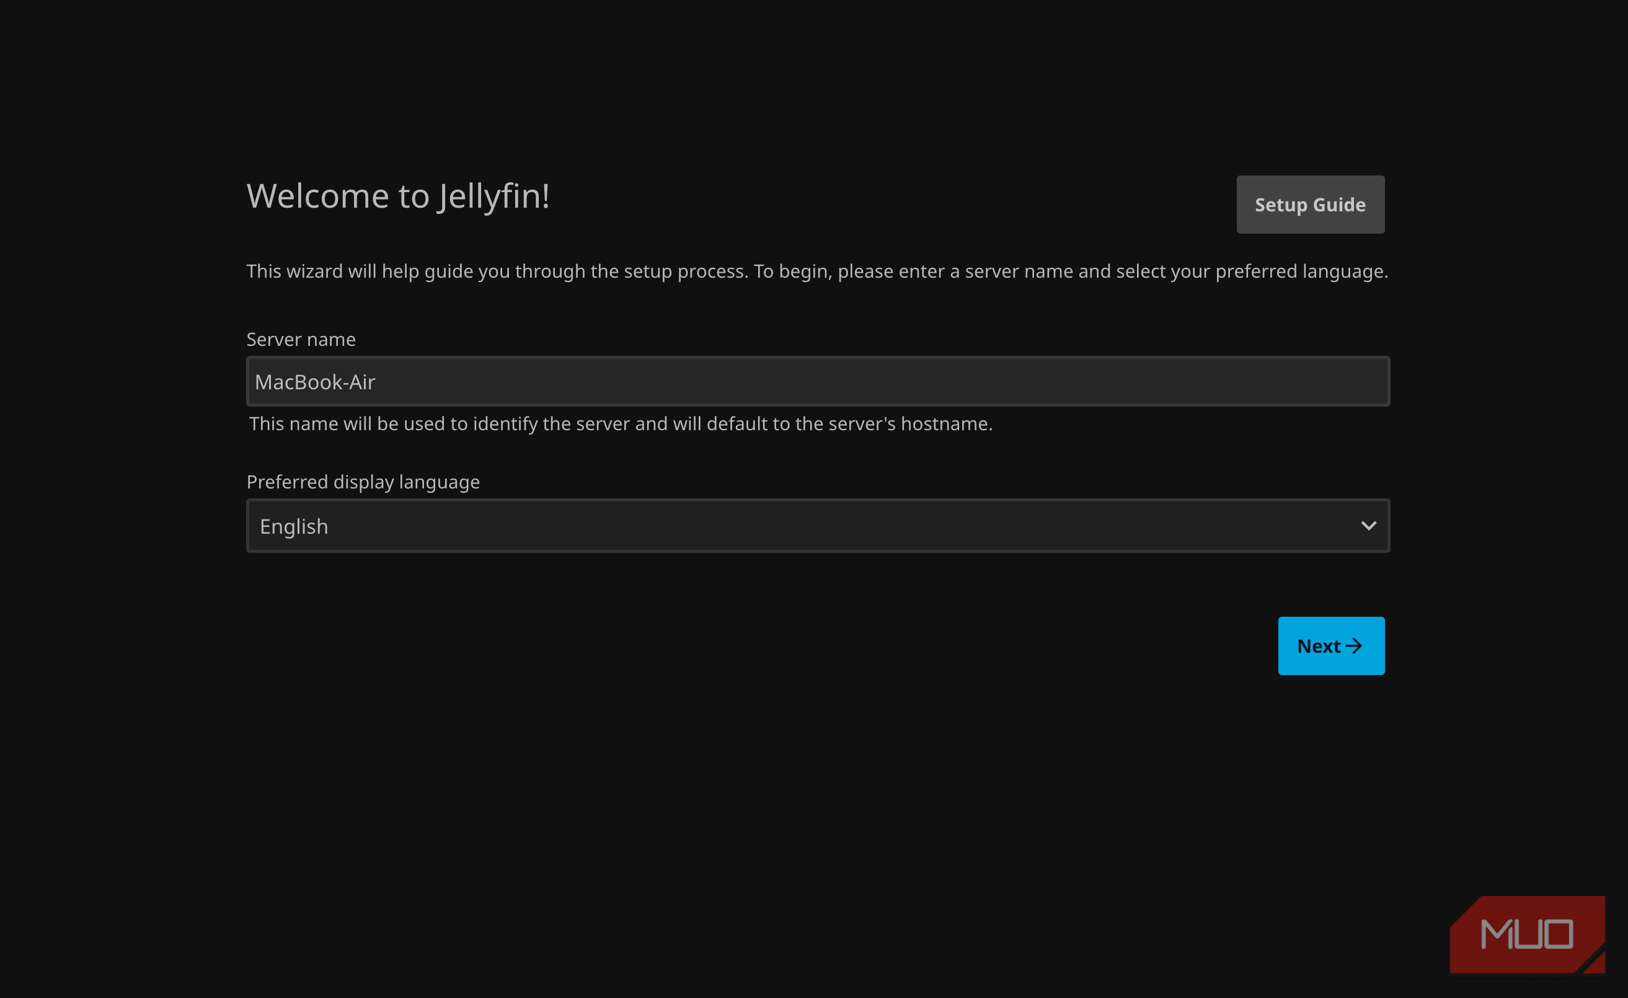Click the wizard introduction paragraph
The width and height of the screenshot is (1628, 998).
[817, 272]
